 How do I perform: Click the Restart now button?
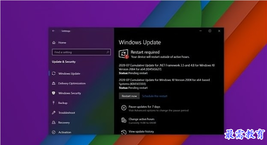pyautogui.click(x=129, y=96)
